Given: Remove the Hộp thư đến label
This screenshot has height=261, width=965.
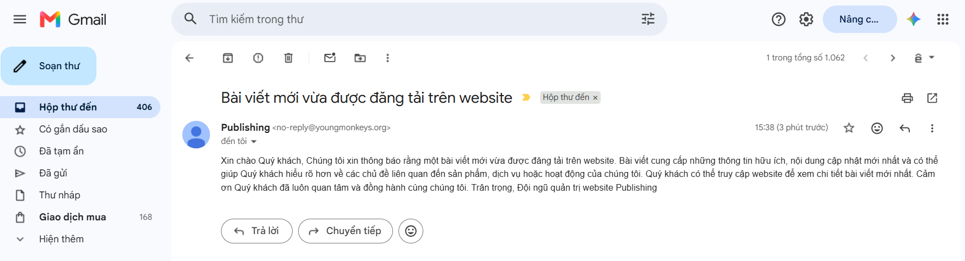Looking at the screenshot, I should [595, 98].
